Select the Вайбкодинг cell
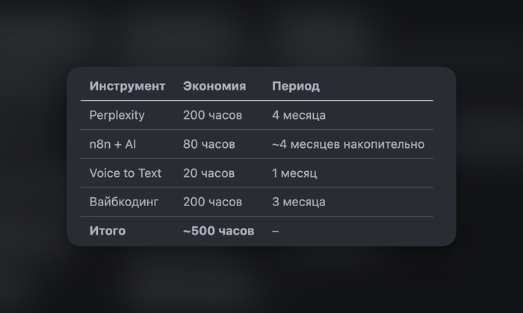The height and width of the screenshot is (313, 523). click(124, 202)
